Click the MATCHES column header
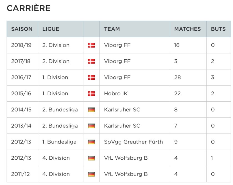This screenshot has width=233, height=185. click(x=187, y=29)
